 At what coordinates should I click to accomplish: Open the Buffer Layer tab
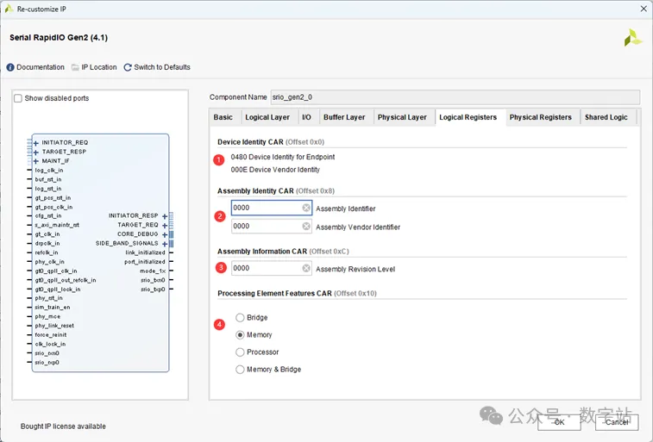pos(344,117)
